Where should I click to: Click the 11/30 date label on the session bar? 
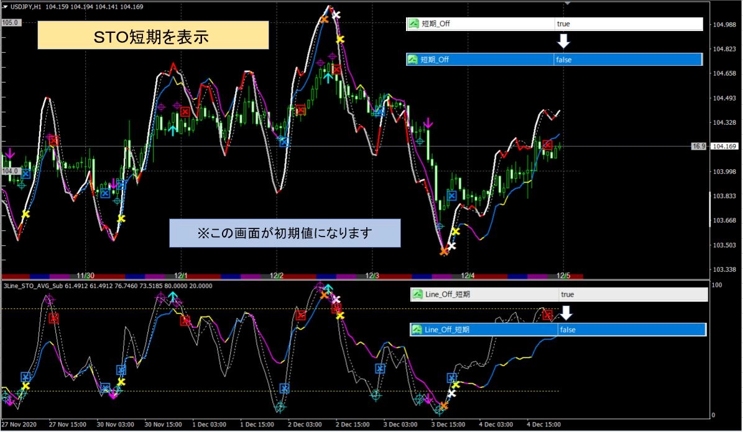point(85,276)
